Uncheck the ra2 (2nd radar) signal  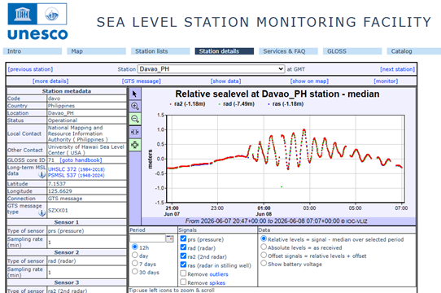click(x=183, y=256)
